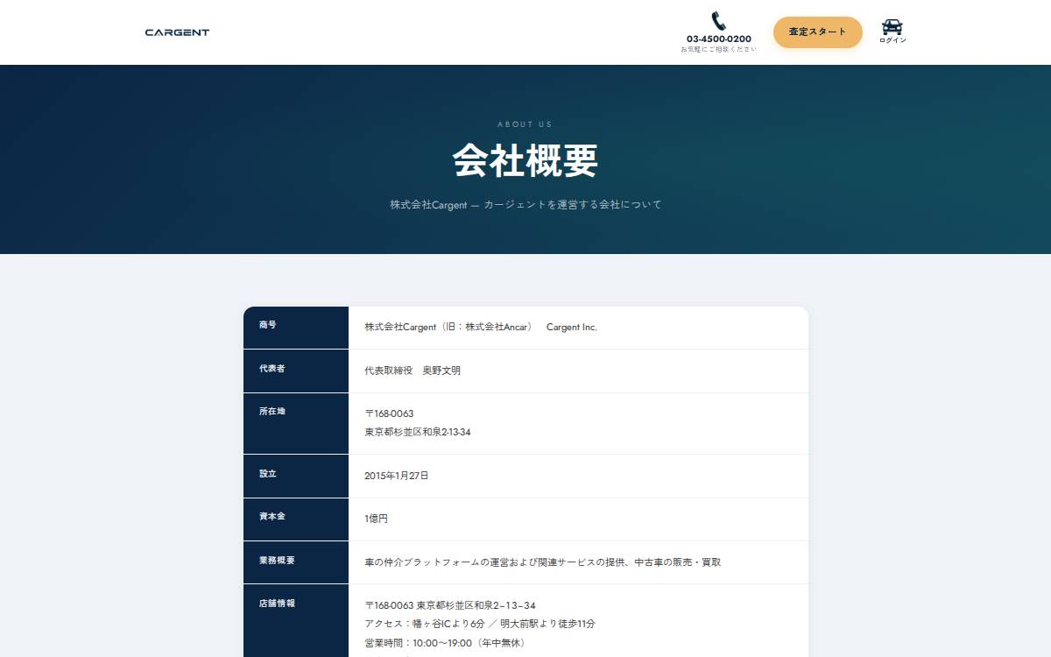Viewport: 1051px width, 657px height.
Task: Click business hours 営業時間：10:00〜19:00
Action: pos(445,642)
